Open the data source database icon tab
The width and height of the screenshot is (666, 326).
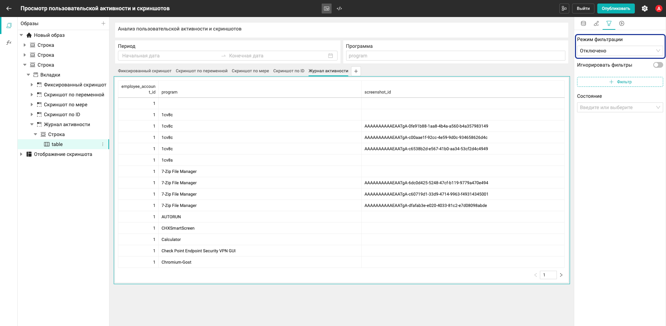[583, 23]
